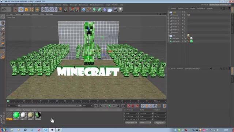Click Make Editable in left sidebar
This screenshot has height=132, width=234.
pos(3,16)
